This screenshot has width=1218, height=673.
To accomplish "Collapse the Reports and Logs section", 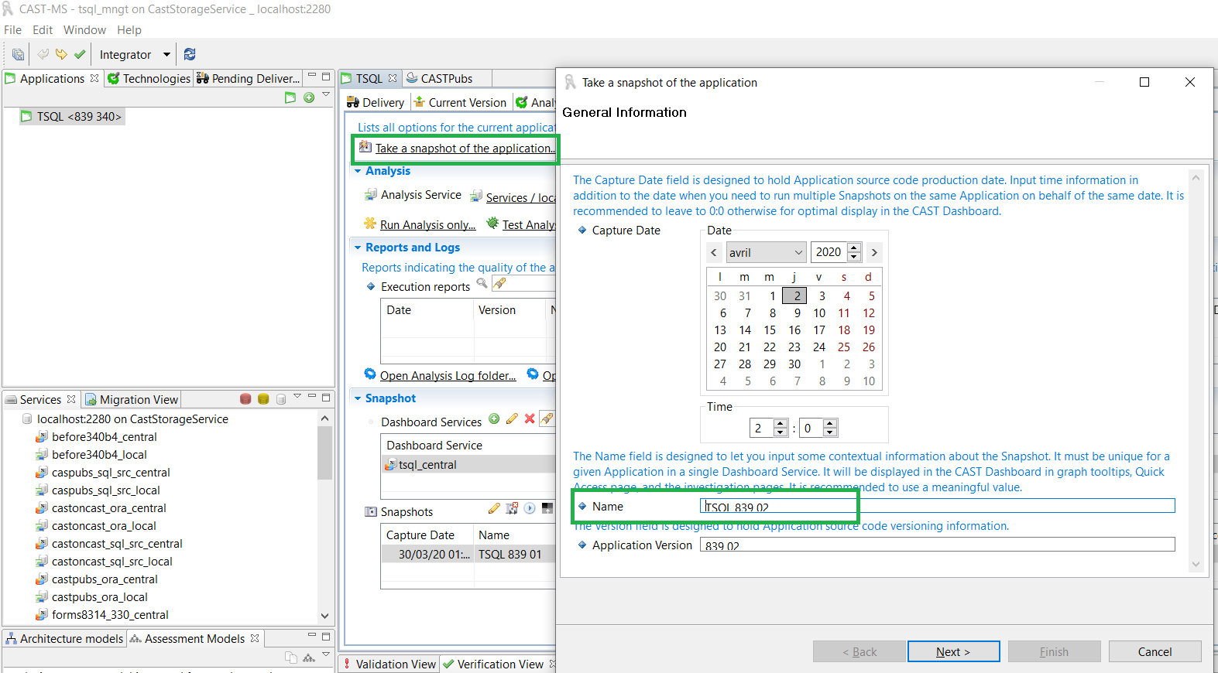I will point(358,248).
